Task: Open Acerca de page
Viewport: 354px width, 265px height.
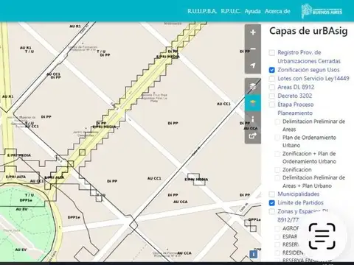Action: (x=277, y=11)
